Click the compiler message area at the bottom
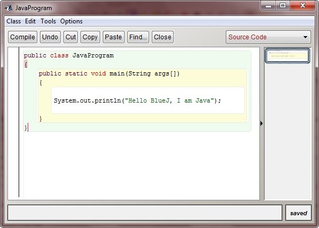 click(x=145, y=213)
